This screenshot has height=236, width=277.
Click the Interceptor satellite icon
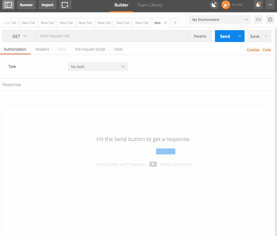pyautogui.click(x=214, y=5)
